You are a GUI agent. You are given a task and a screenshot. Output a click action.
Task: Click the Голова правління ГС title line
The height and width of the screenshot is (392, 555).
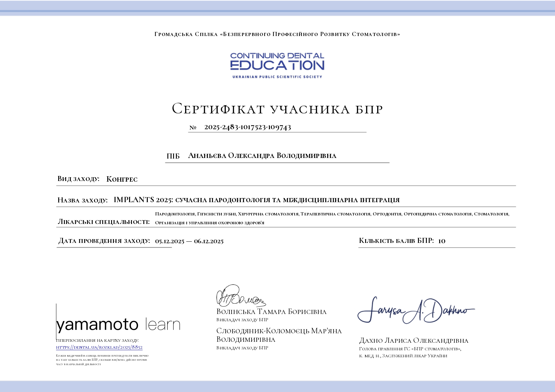click(410, 349)
